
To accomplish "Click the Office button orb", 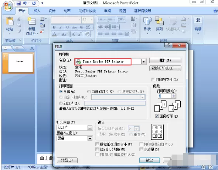I will pos(8,6).
